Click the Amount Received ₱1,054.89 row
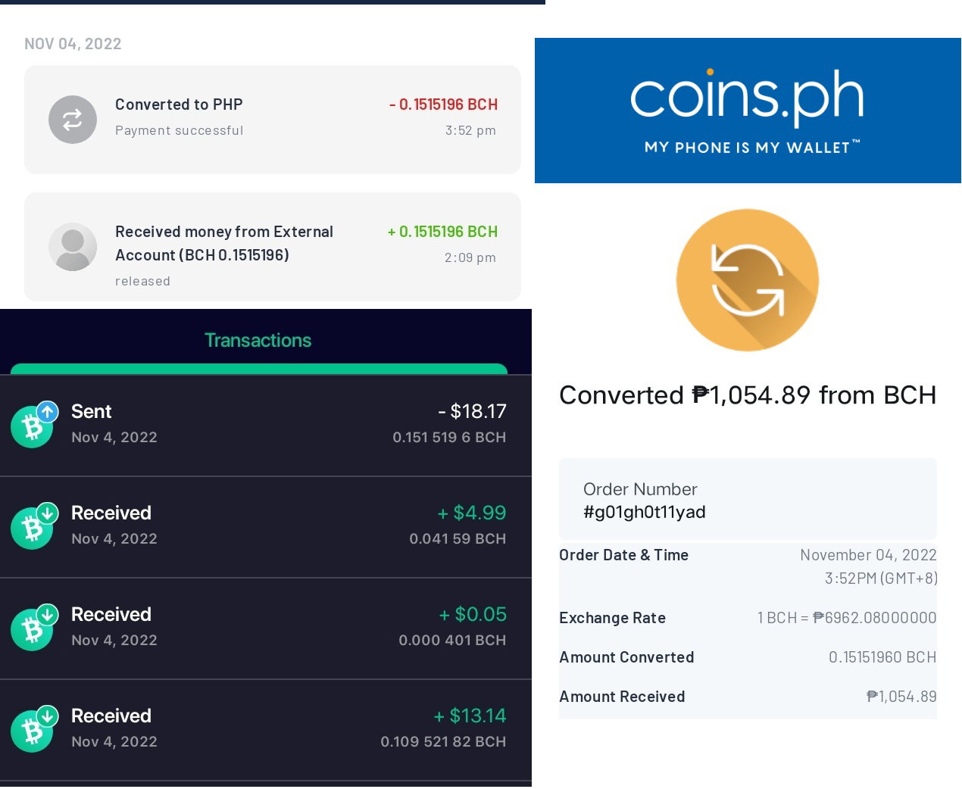 (748, 697)
